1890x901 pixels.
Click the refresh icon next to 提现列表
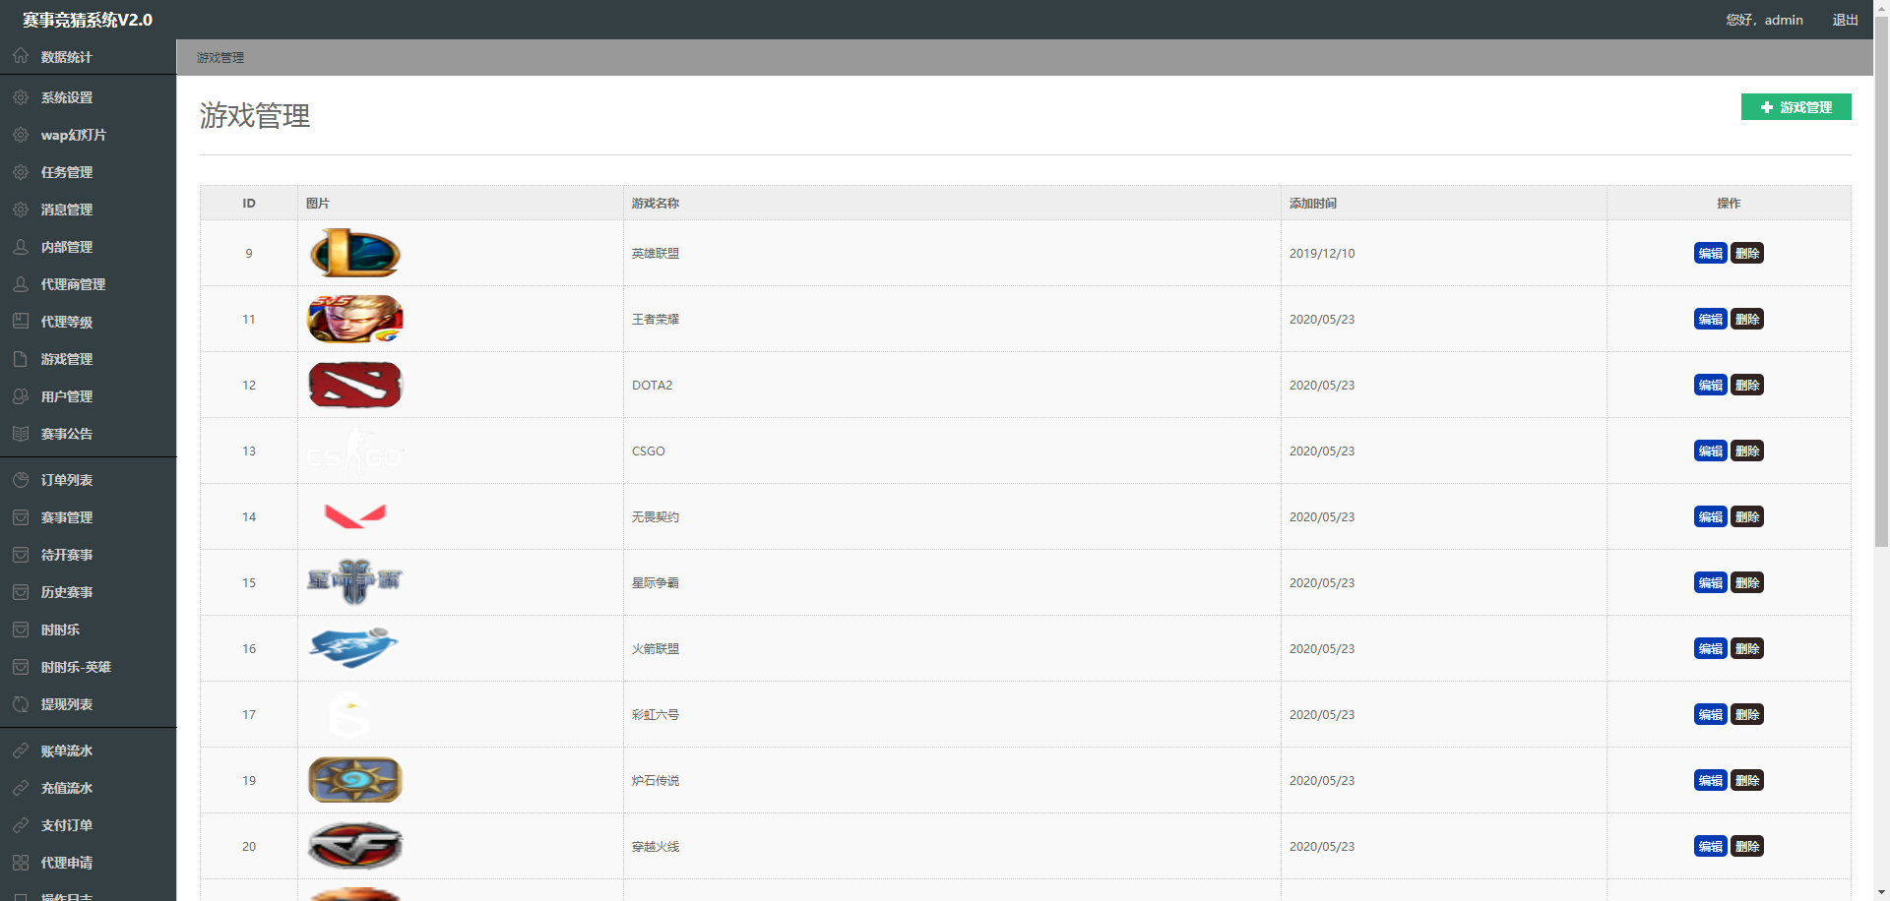tap(21, 704)
